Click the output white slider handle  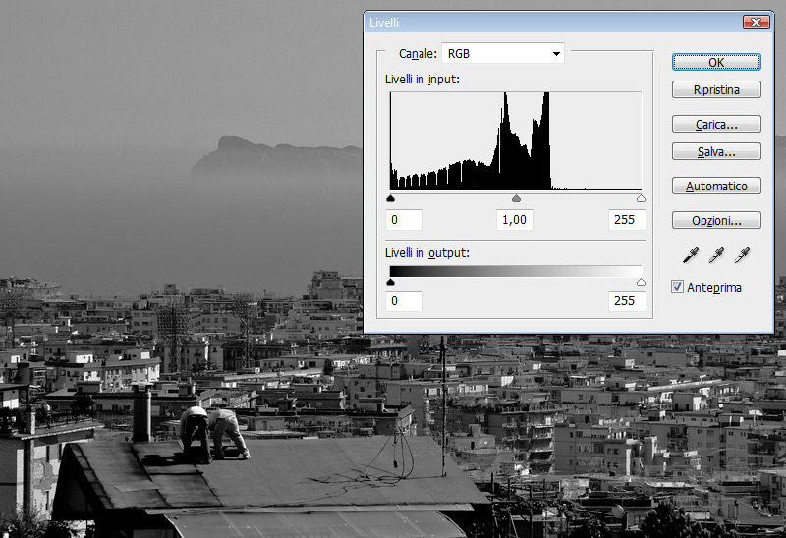[642, 283]
